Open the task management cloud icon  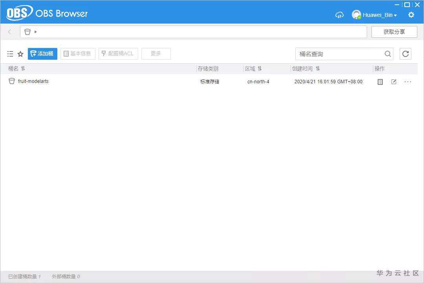click(339, 15)
